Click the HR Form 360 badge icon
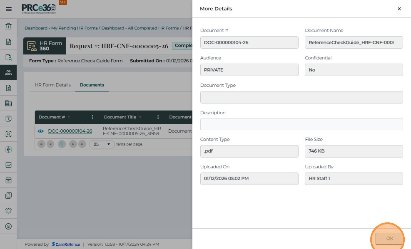411x249 pixels. tap(45, 46)
